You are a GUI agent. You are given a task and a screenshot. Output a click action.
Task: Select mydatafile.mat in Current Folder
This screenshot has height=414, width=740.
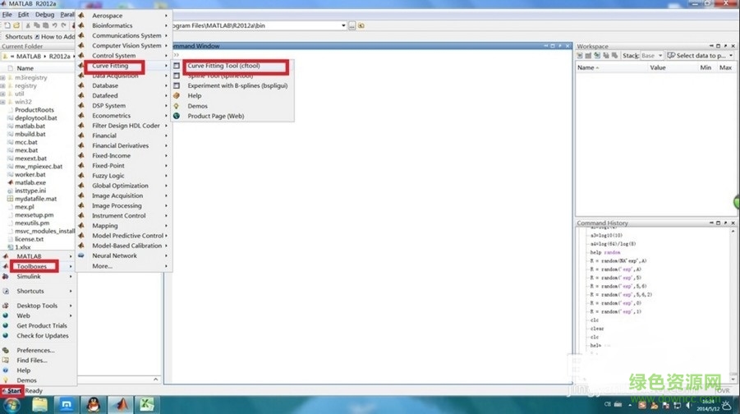(36, 199)
